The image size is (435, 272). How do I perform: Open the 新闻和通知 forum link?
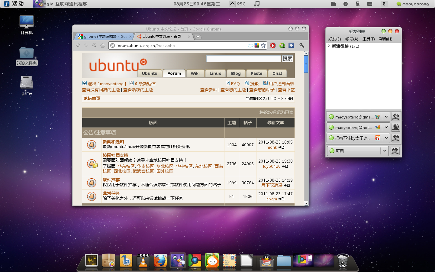click(113, 142)
